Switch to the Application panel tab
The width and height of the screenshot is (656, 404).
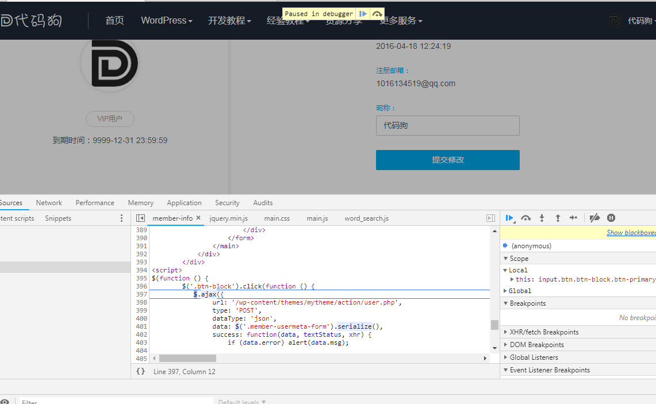[x=184, y=203]
